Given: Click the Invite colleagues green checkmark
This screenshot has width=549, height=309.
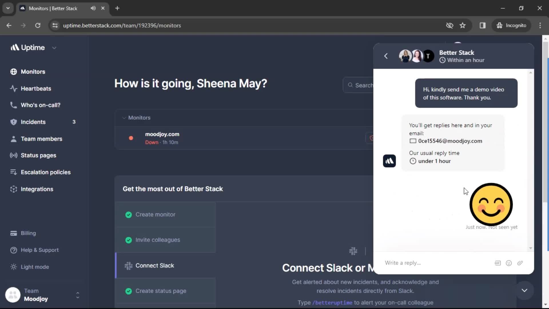Looking at the screenshot, I should tap(128, 240).
